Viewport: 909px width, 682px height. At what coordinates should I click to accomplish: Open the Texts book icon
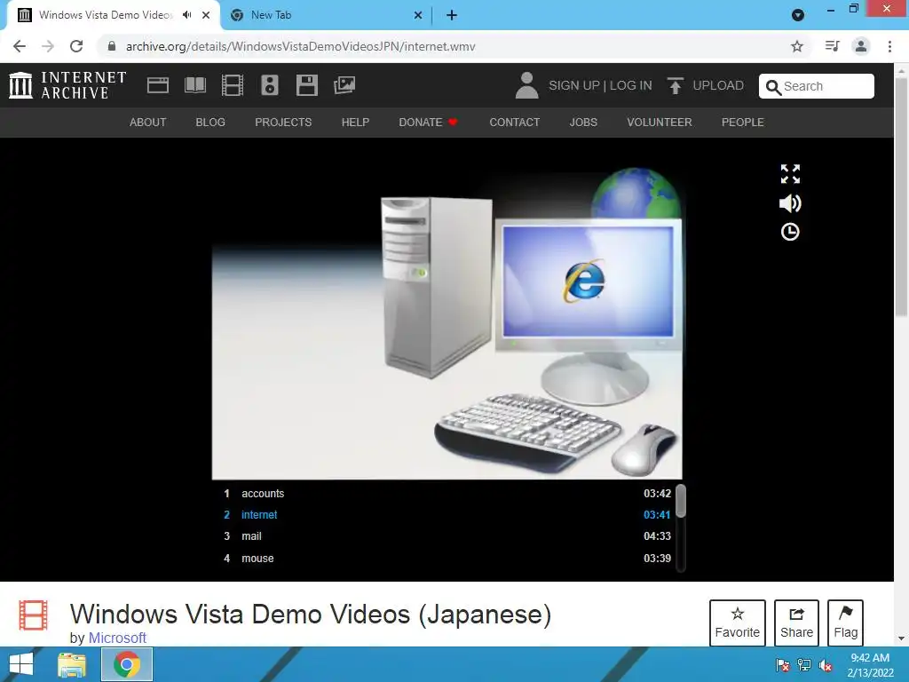tap(194, 85)
